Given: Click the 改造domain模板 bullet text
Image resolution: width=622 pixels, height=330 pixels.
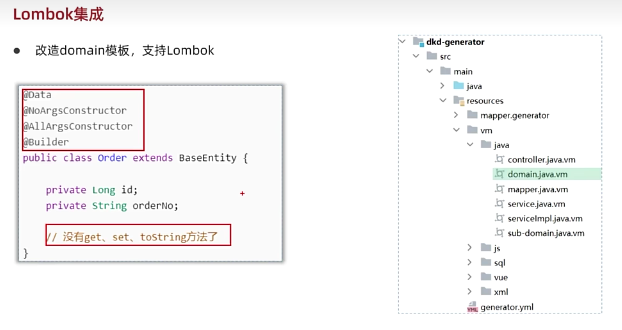Looking at the screenshot, I should click(125, 50).
